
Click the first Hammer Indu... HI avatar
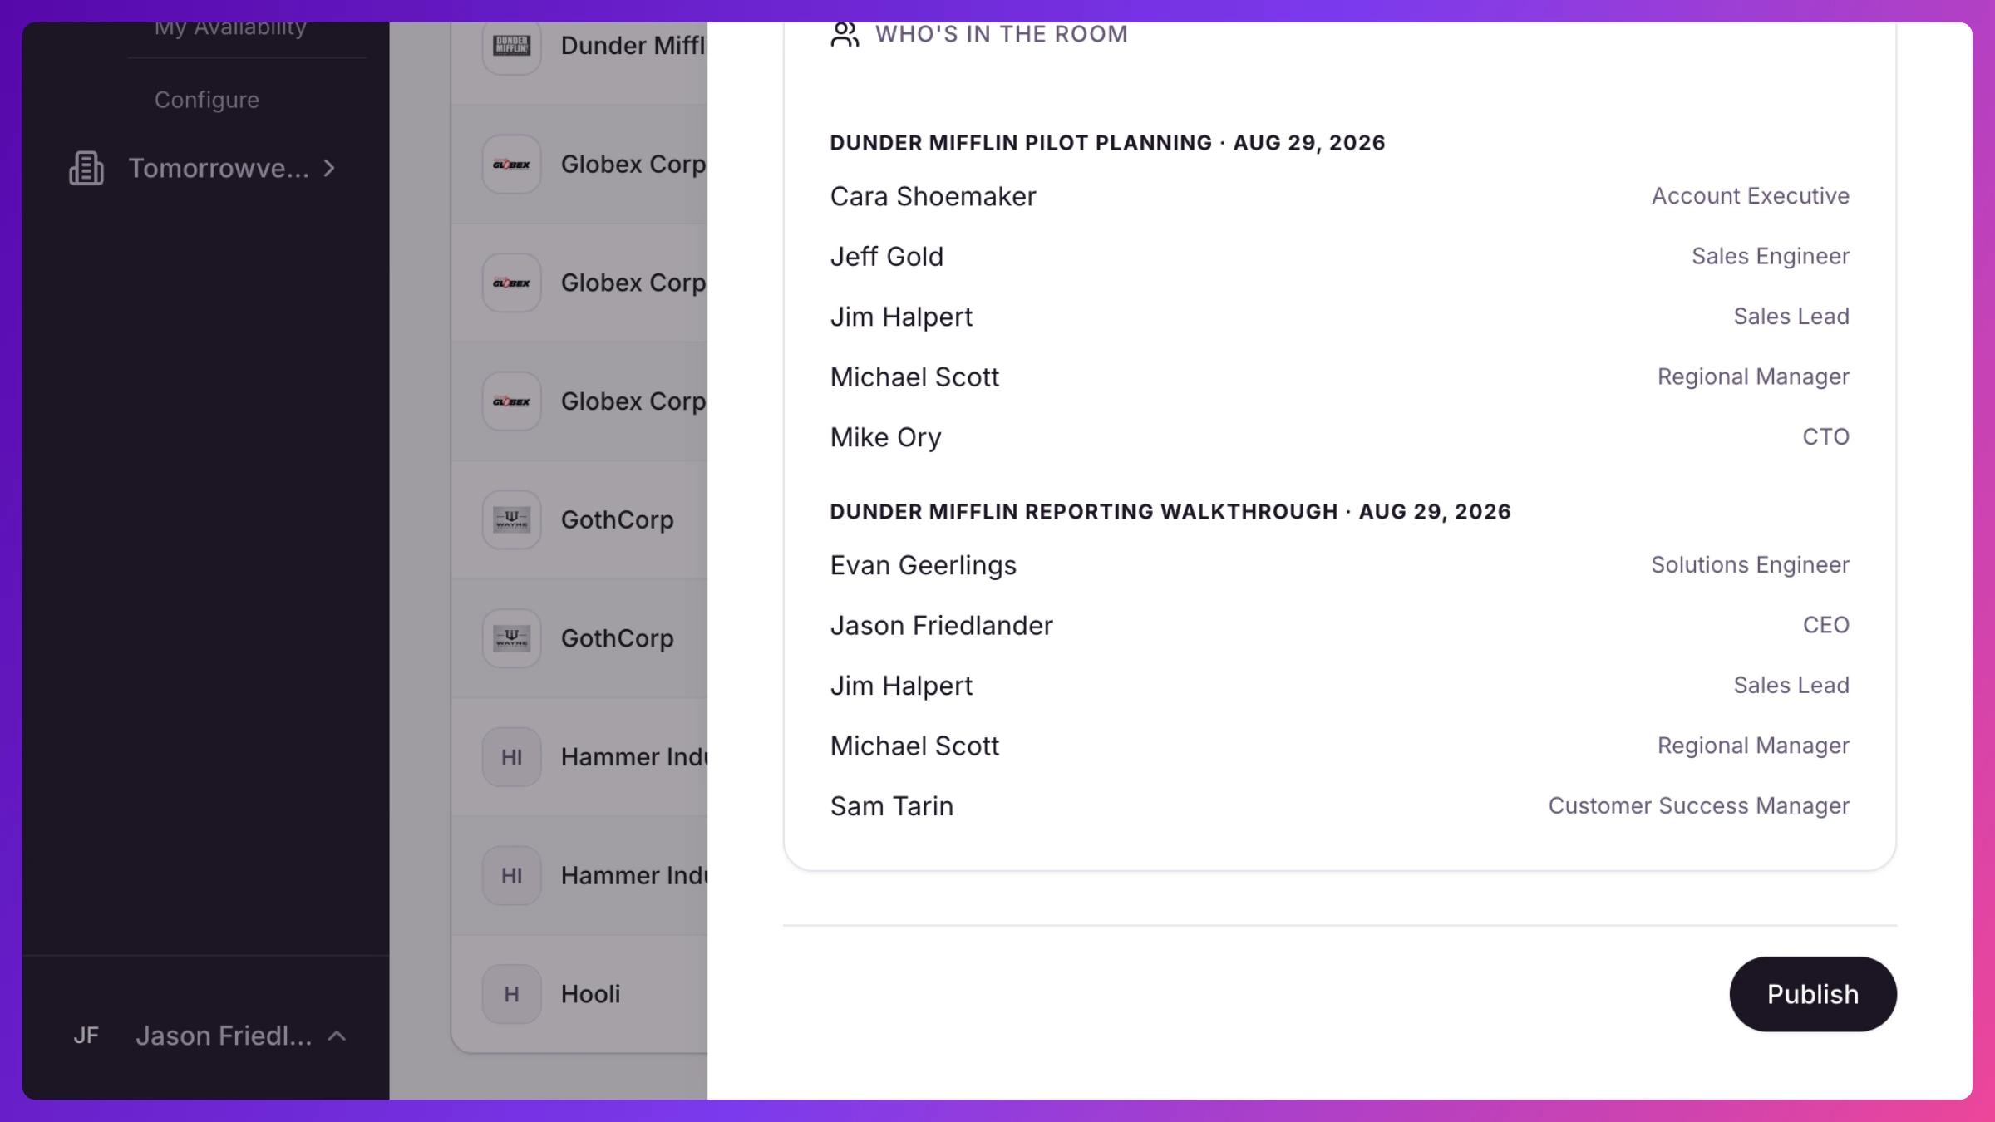pos(511,757)
